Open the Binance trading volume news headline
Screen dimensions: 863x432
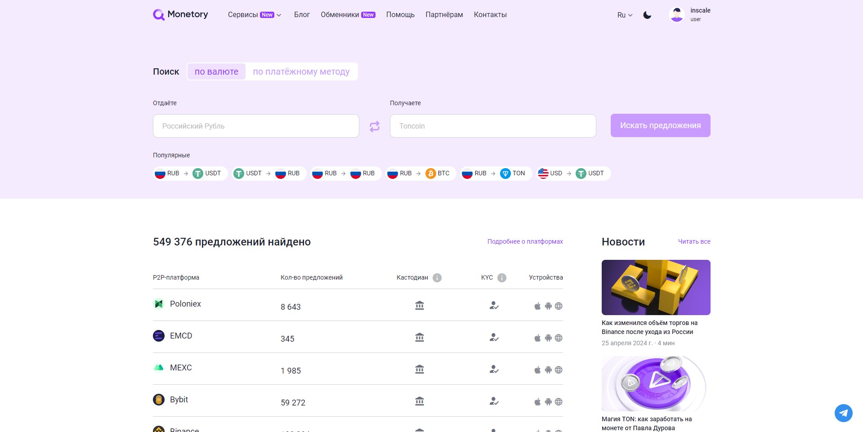[x=650, y=327]
